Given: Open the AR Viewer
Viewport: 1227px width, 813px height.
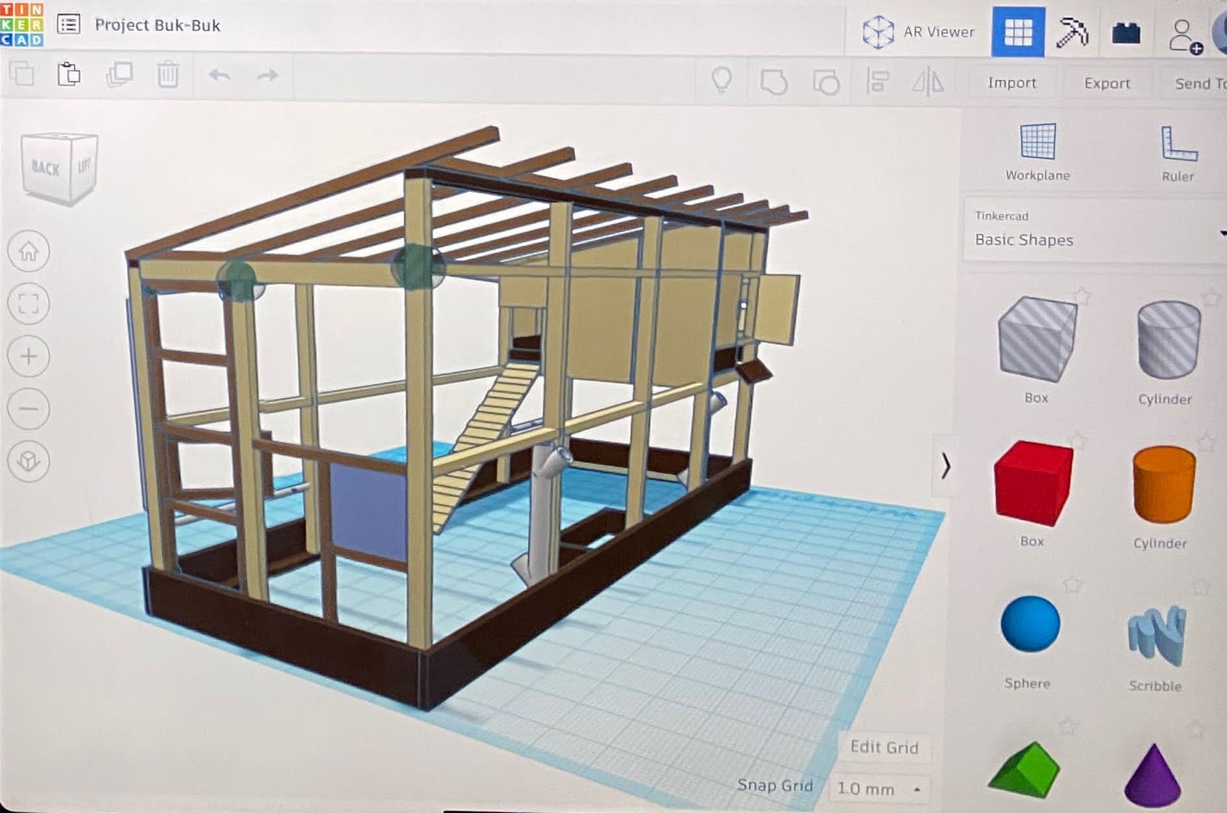Looking at the screenshot, I should point(918,32).
